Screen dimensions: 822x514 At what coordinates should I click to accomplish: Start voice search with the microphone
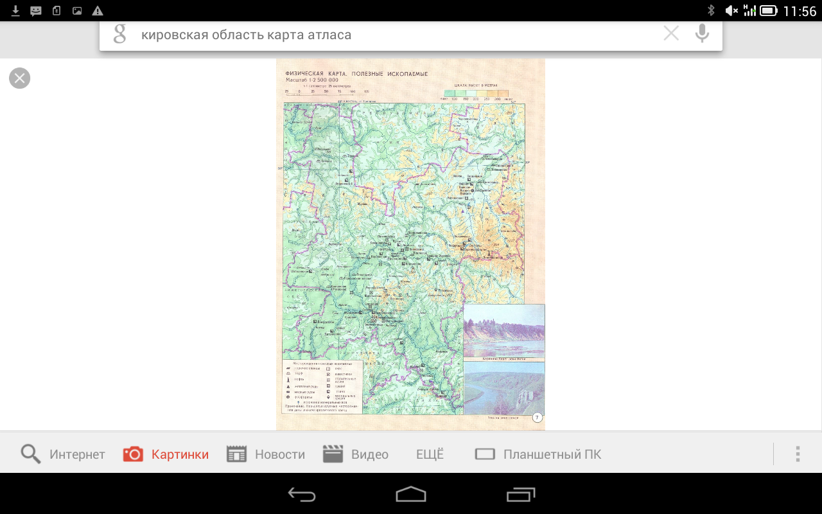703,34
